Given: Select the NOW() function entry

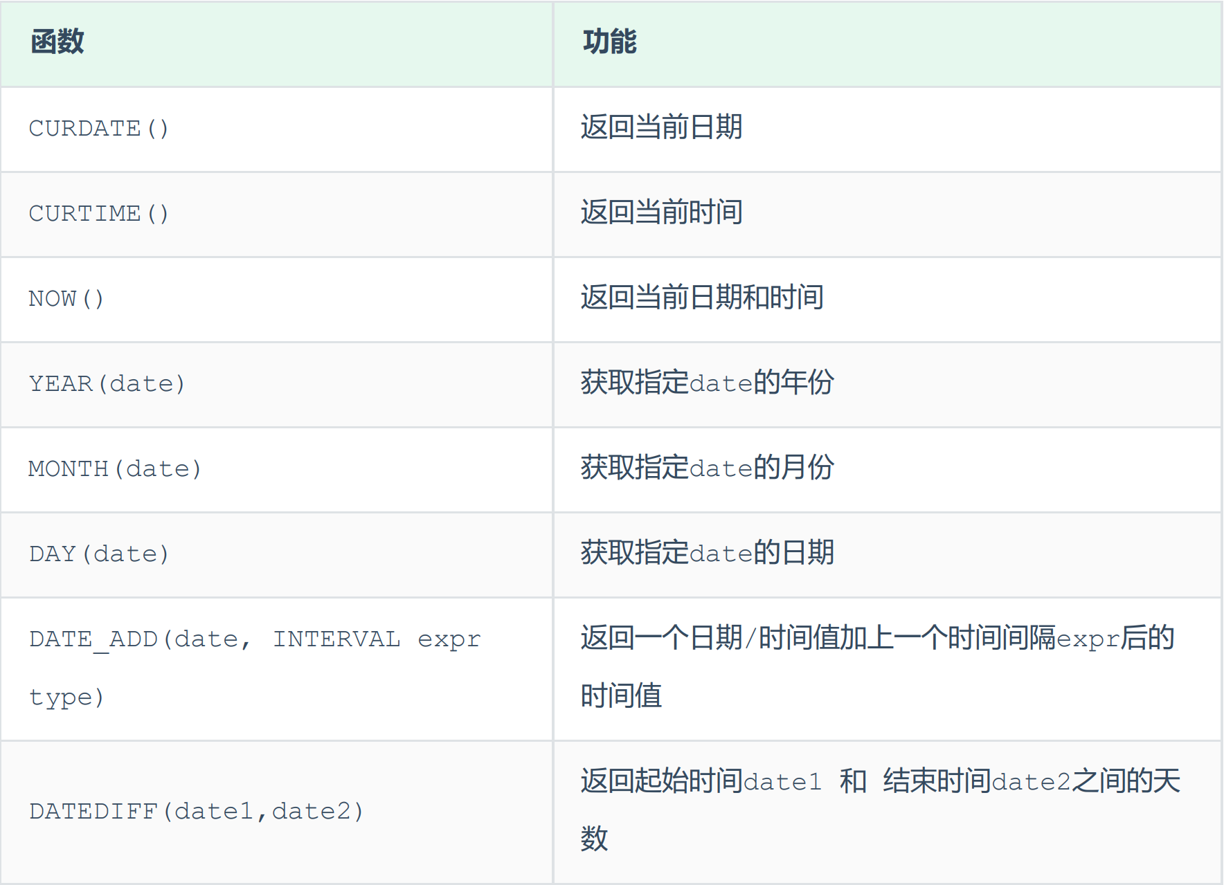Looking at the screenshot, I should tap(66, 299).
